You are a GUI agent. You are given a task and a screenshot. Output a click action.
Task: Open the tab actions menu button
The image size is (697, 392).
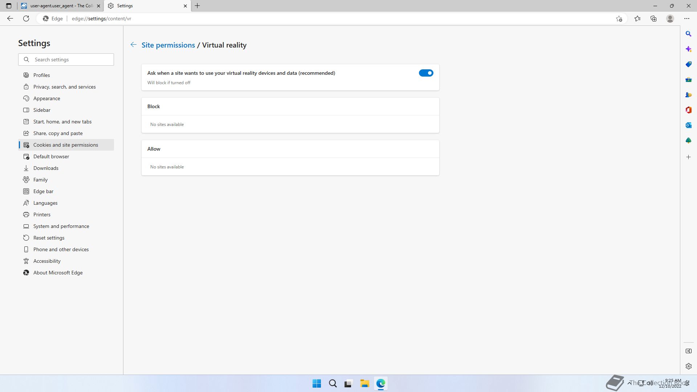pos(9,6)
